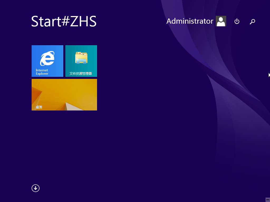
Task: Open the Internet Explorer tile
Action: point(47,61)
